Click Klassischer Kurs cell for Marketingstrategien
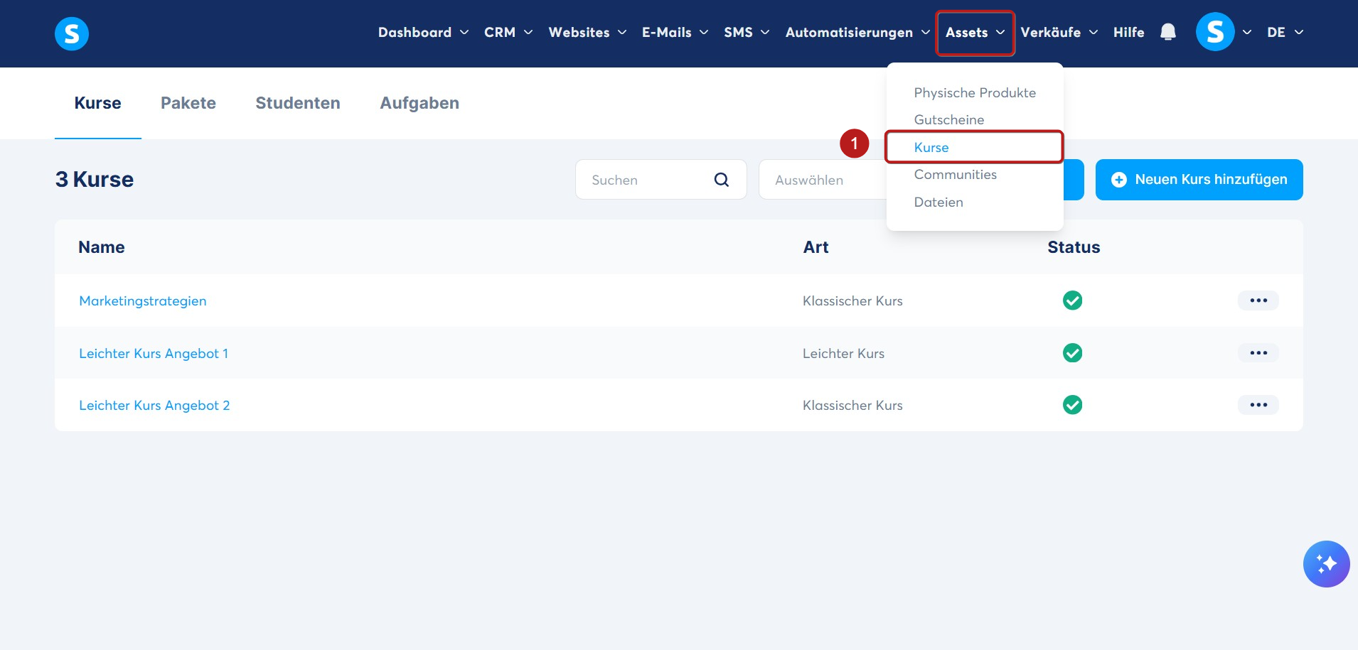The image size is (1358, 650). pos(852,301)
